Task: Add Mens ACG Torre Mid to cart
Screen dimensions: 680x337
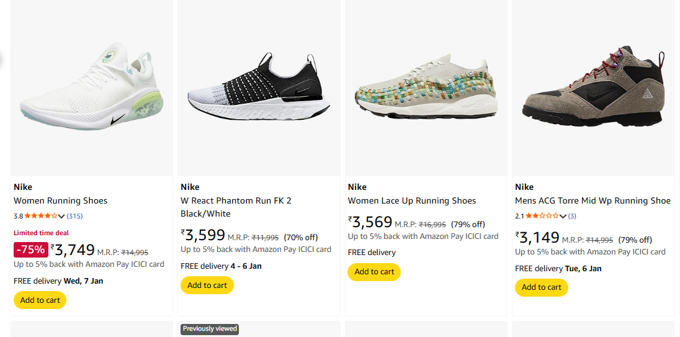Action: click(541, 287)
